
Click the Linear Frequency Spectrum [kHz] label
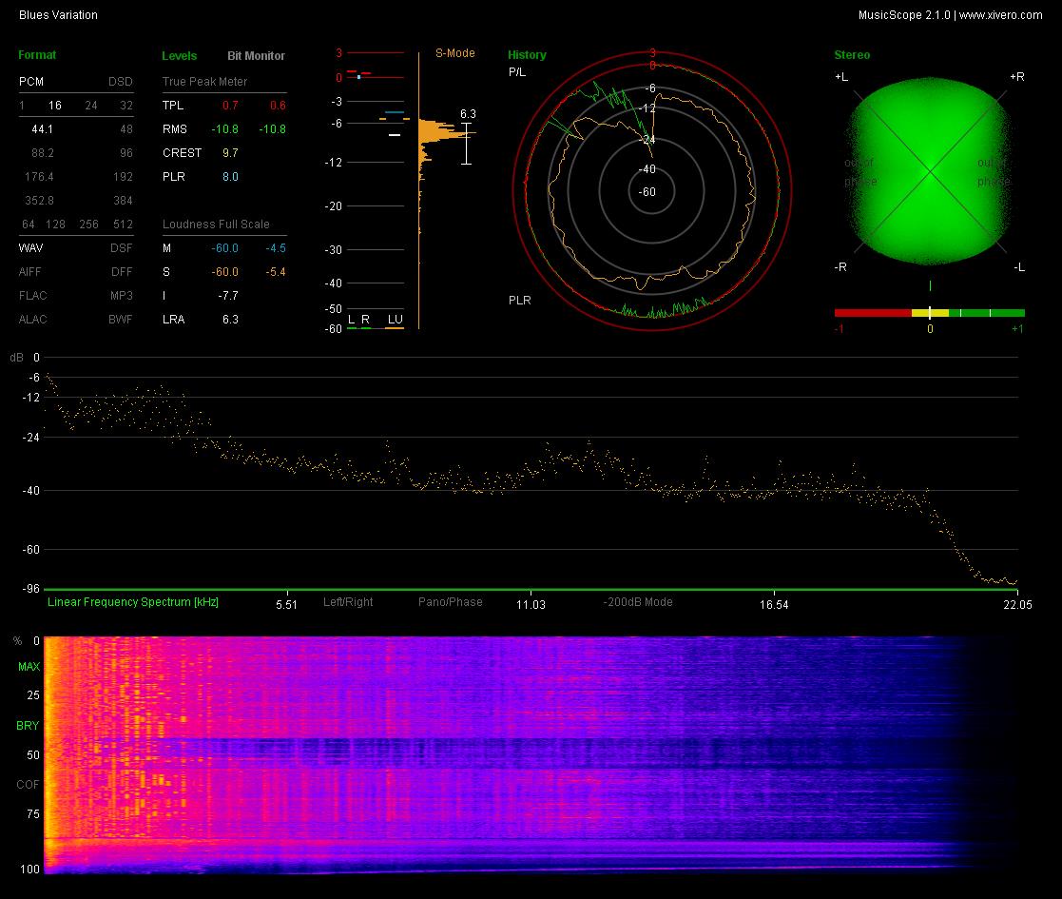tap(133, 601)
